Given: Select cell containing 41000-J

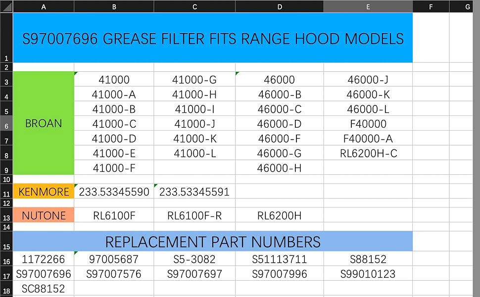Looking at the screenshot, I should tap(194, 123).
